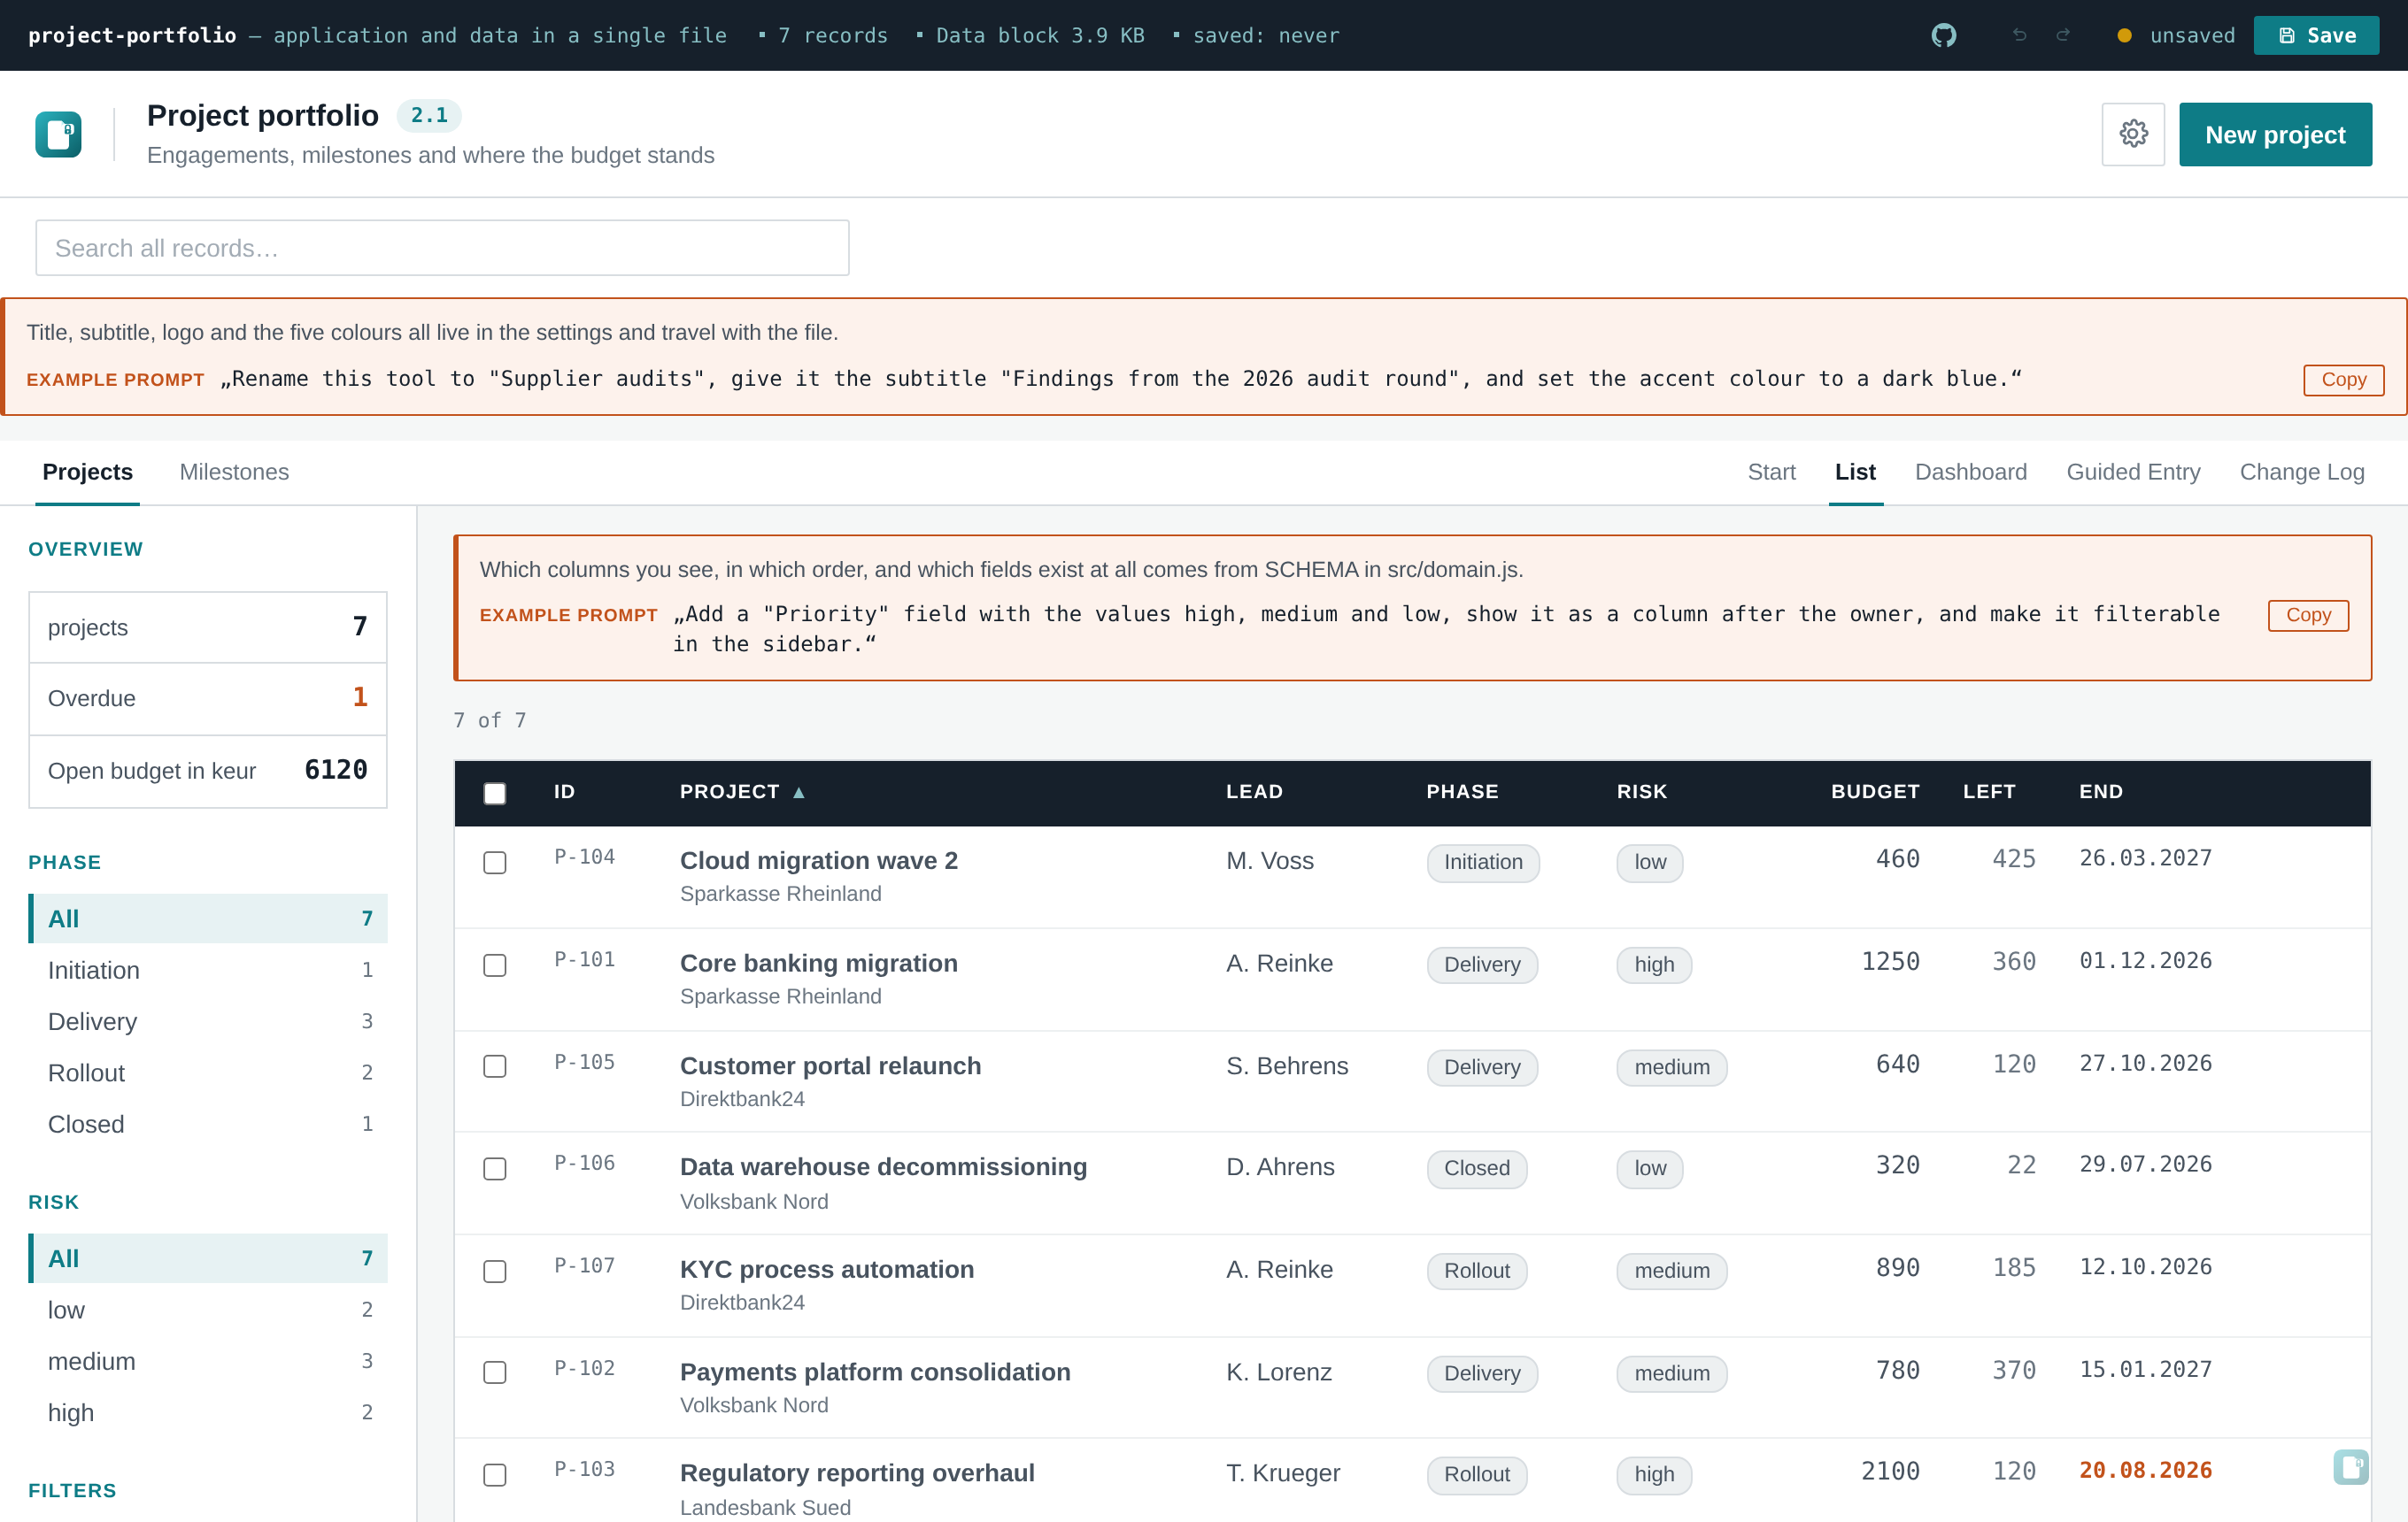Click the Initiation phase pill for P-104
Viewport: 2408px width, 1522px height.
[1483, 863]
